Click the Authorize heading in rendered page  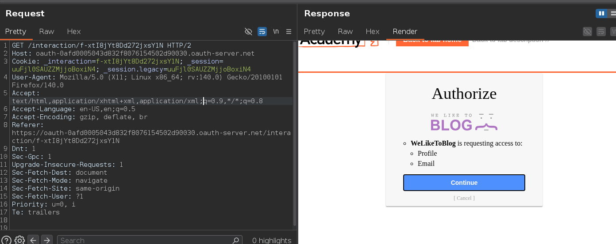pos(464,94)
